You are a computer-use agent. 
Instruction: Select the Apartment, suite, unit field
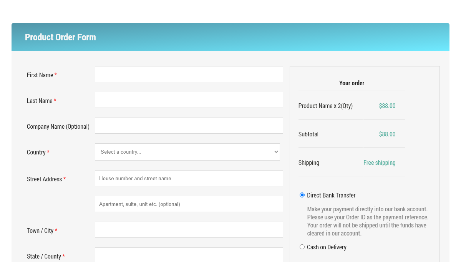(x=189, y=204)
